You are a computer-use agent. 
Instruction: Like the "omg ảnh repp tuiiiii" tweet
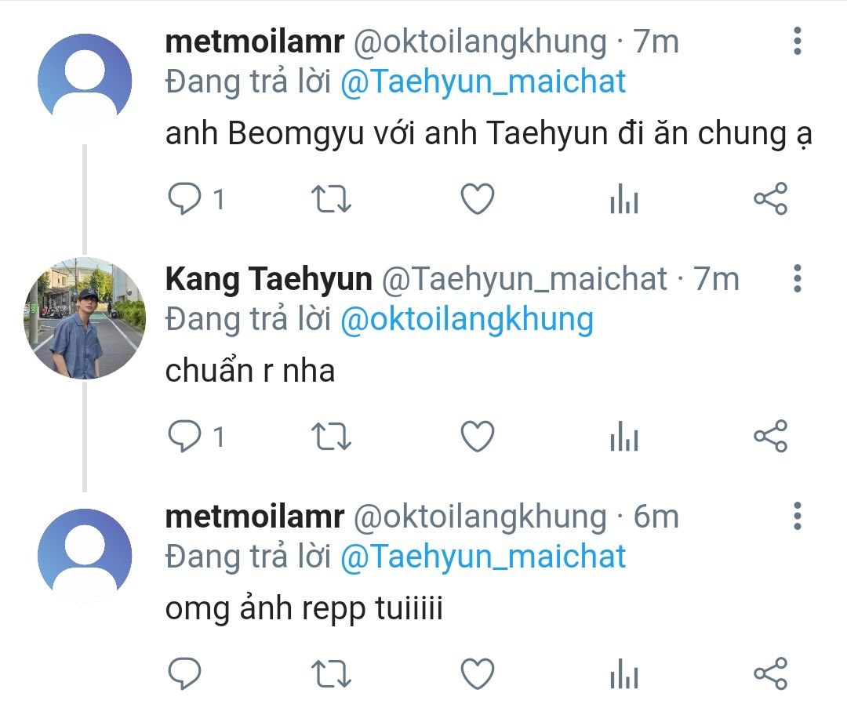(477, 673)
